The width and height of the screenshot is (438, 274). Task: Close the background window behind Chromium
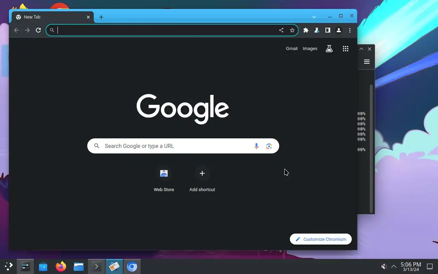point(370,49)
